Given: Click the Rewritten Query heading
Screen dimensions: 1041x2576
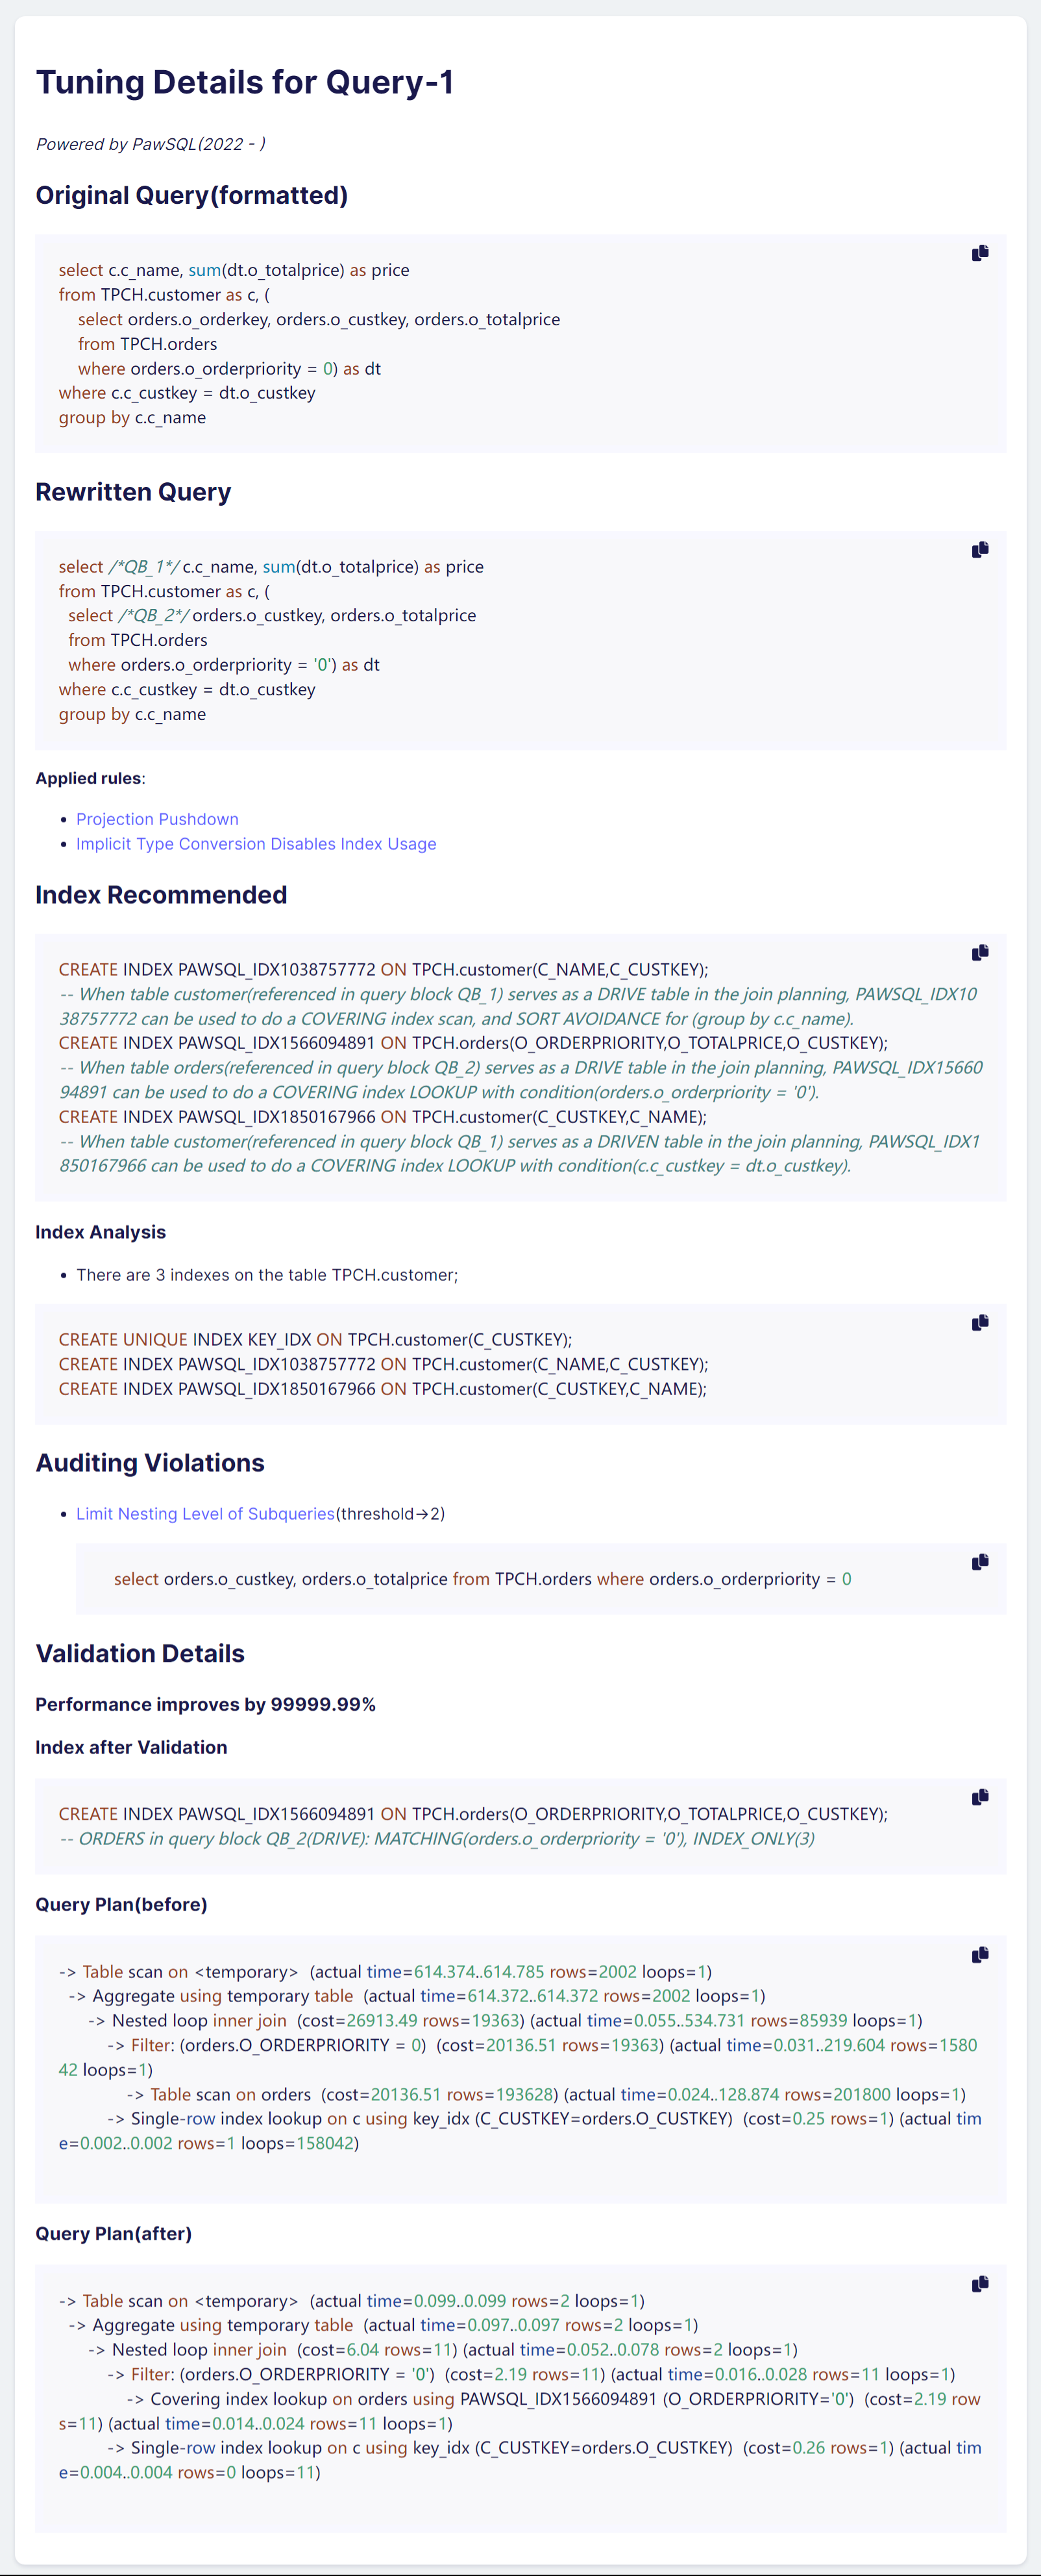Looking at the screenshot, I should pyautogui.click(x=133, y=492).
